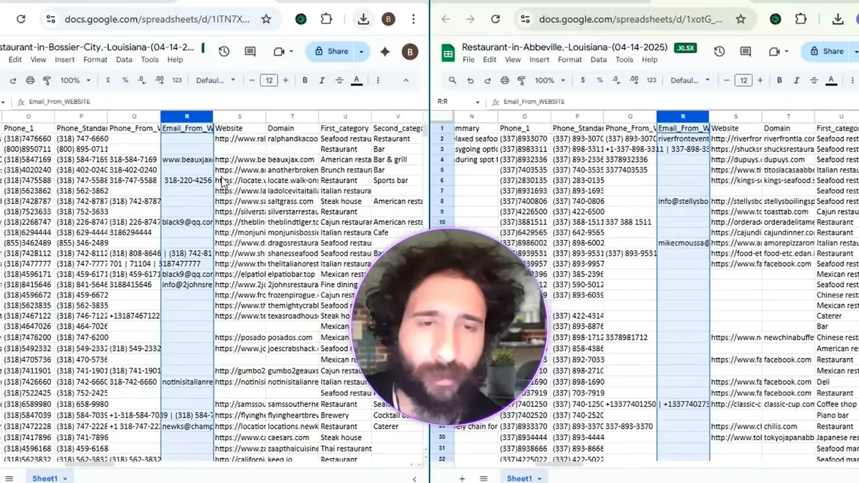Image resolution: width=859 pixels, height=483 pixels.
Task: Click font size field in Bossier City sheet
Action: (268, 80)
